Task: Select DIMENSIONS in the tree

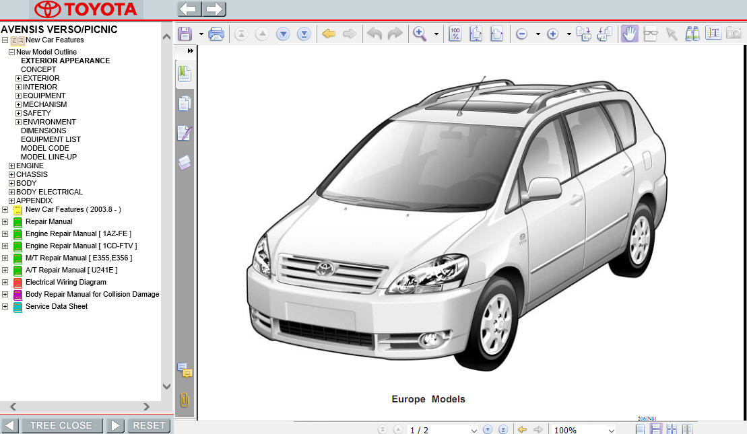Action: 43,131
